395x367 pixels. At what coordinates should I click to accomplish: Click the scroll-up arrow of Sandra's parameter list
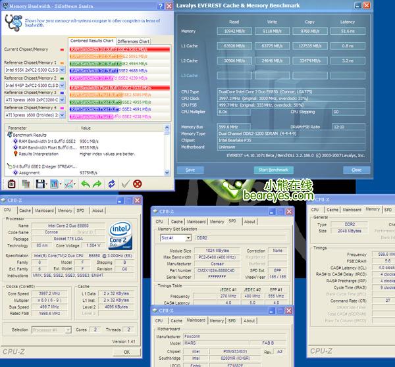(167, 128)
